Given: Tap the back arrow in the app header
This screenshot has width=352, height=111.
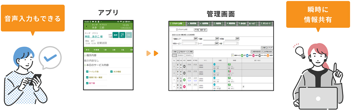Looking at the screenshot, I should coord(87,26).
